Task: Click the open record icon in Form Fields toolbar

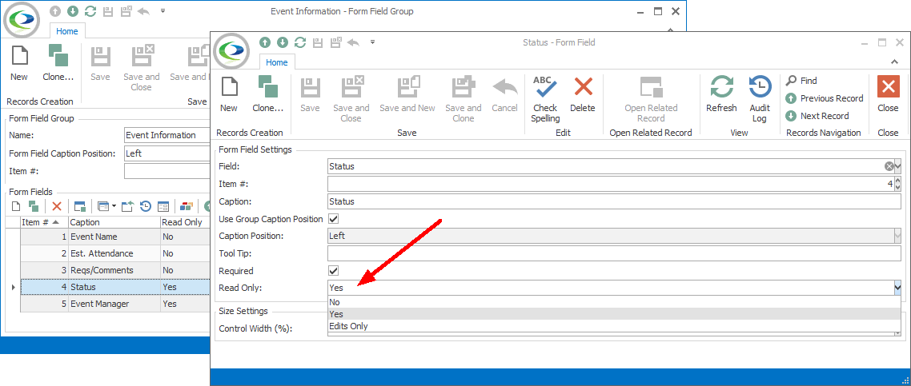Action: tap(80, 205)
